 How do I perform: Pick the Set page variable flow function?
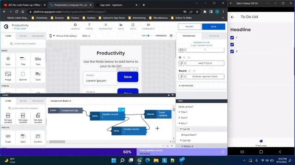tap(23, 118)
